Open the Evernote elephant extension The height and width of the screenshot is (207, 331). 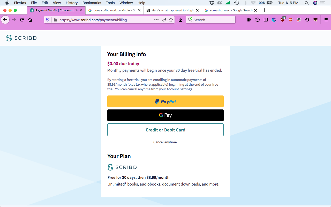coord(299,20)
